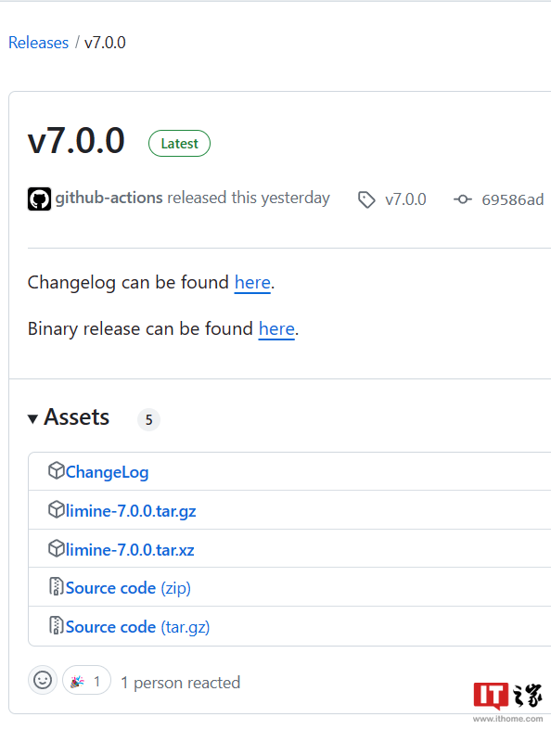
Task: Download limine-7.0.0.tar.xz asset
Action: [130, 550]
